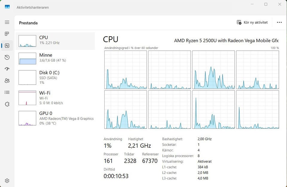287x187 pixels.
Task: Maximize the Aktivitetshanteraren window
Action: pyautogui.click(x=266, y=4)
